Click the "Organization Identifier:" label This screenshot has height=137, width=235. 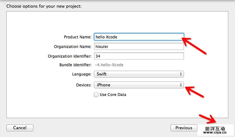[70, 56]
